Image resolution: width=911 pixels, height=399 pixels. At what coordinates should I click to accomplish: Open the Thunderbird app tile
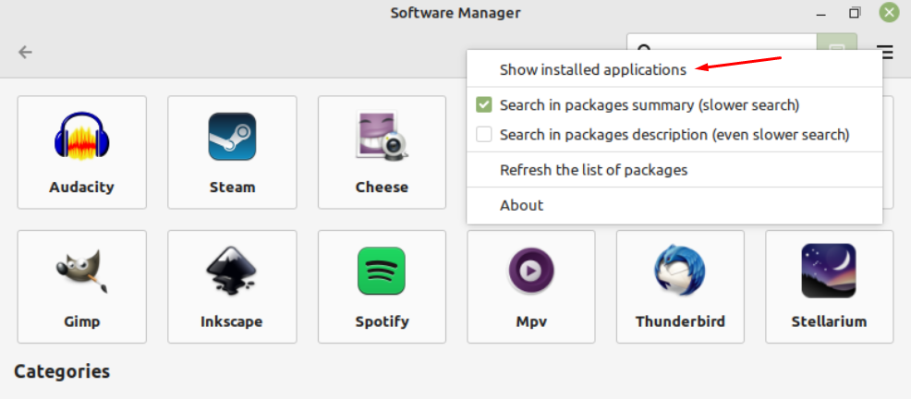(x=680, y=286)
